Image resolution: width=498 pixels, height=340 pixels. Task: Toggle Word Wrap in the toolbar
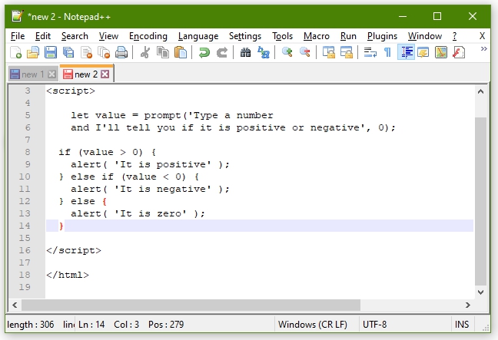pyautogui.click(x=370, y=53)
